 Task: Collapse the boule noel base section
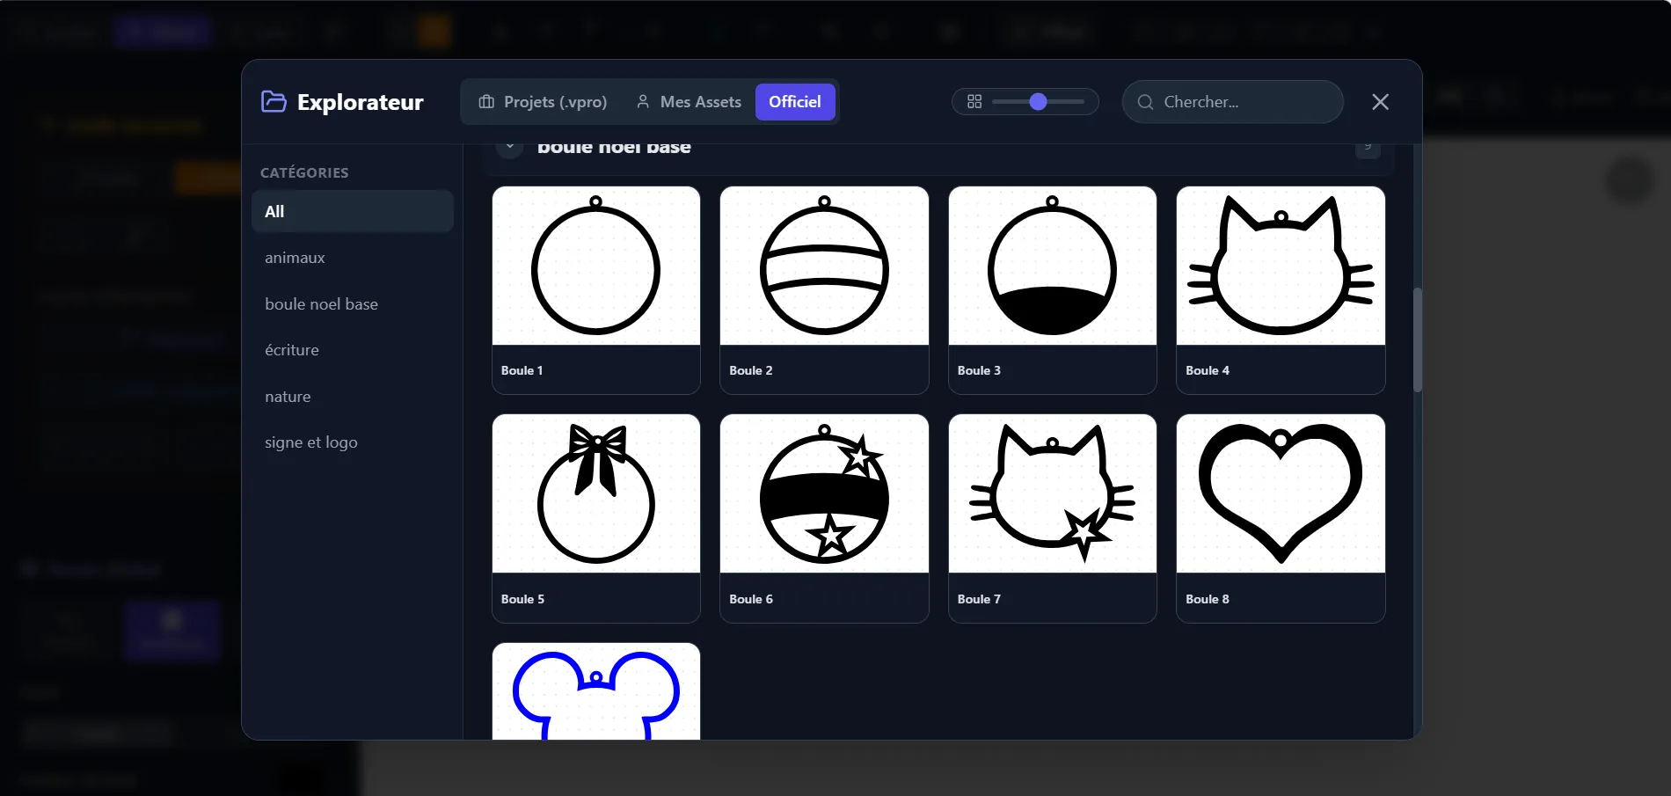[509, 148]
